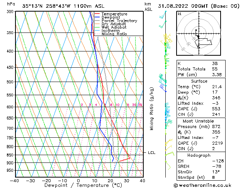Click the -10 temperature axis label
The width and height of the screenshot is (243, 188).
63,181
